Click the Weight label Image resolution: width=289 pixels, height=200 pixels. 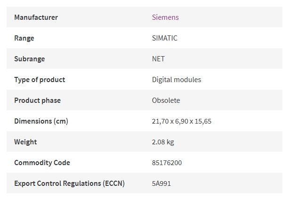click(25, 142)
